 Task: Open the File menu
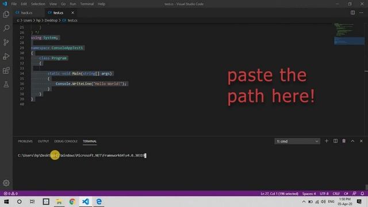pos(14,4)
